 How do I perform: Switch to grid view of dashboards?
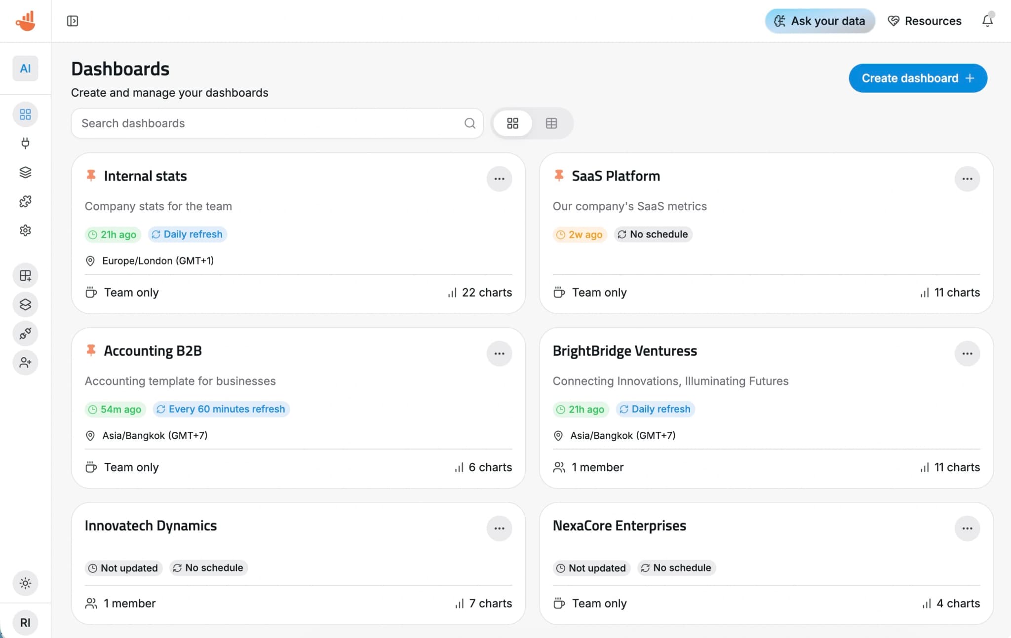513,123
